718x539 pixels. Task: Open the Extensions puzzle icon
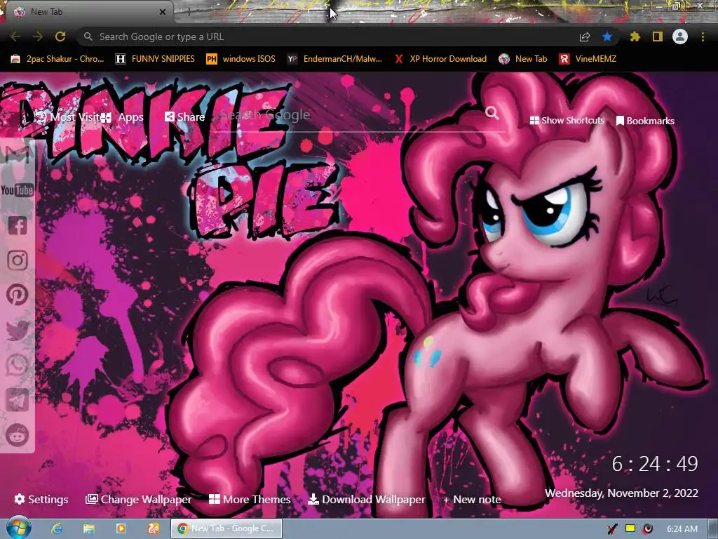pyautogui.click(x=635, y=36)
